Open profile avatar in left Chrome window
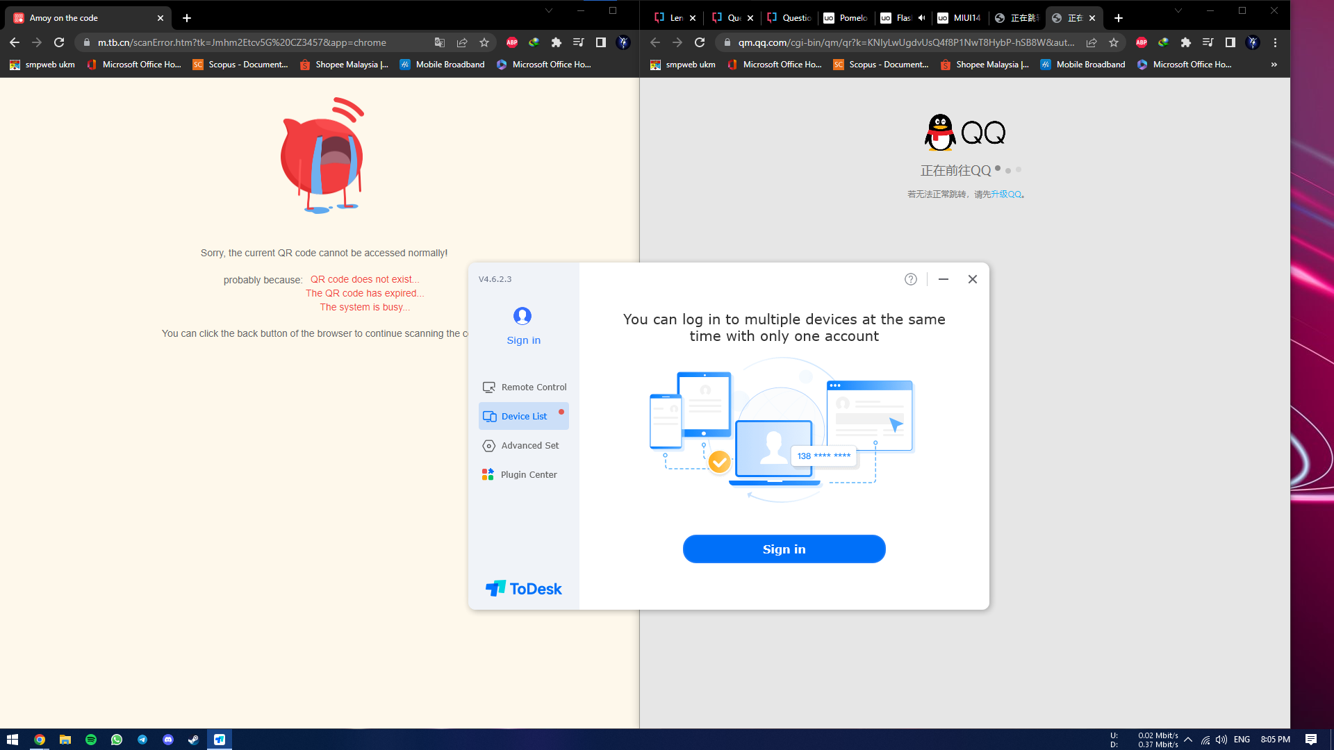The image size is (1334, 750). tap(623, 42)
